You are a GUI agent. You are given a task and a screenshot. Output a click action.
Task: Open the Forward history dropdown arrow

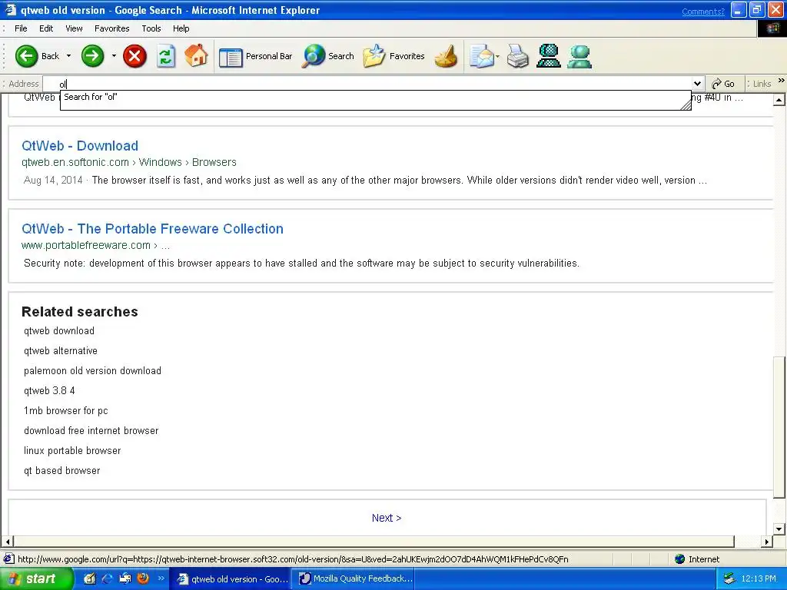[114, 55]
